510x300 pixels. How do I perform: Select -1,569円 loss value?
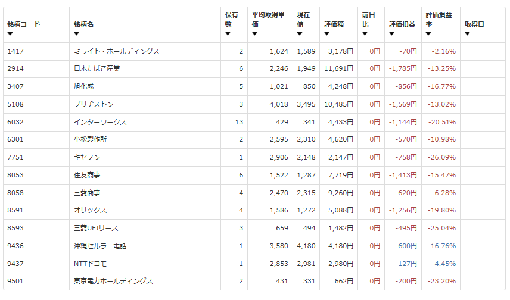[x=403, y=104]
